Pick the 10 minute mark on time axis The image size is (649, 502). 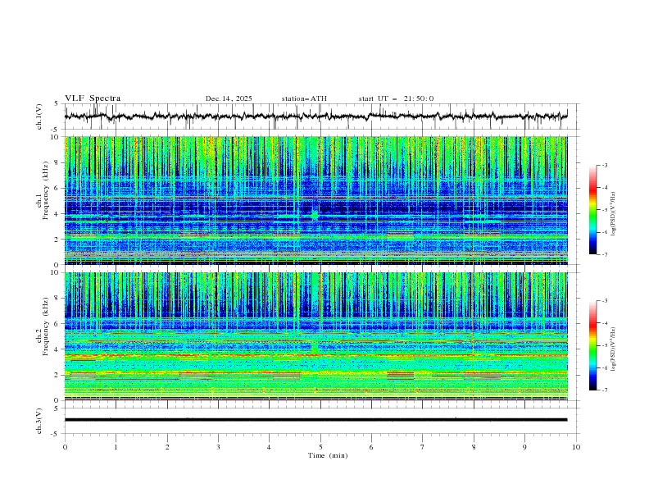[x=576, y=446]
